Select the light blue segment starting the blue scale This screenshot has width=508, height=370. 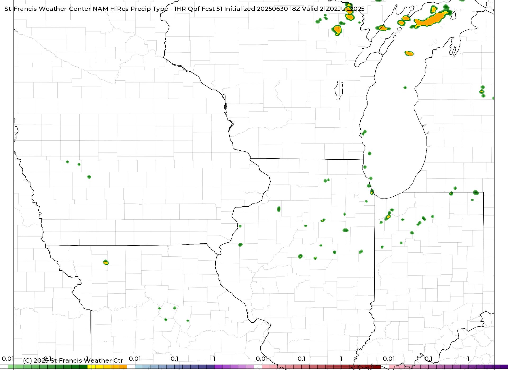[139, 367]
